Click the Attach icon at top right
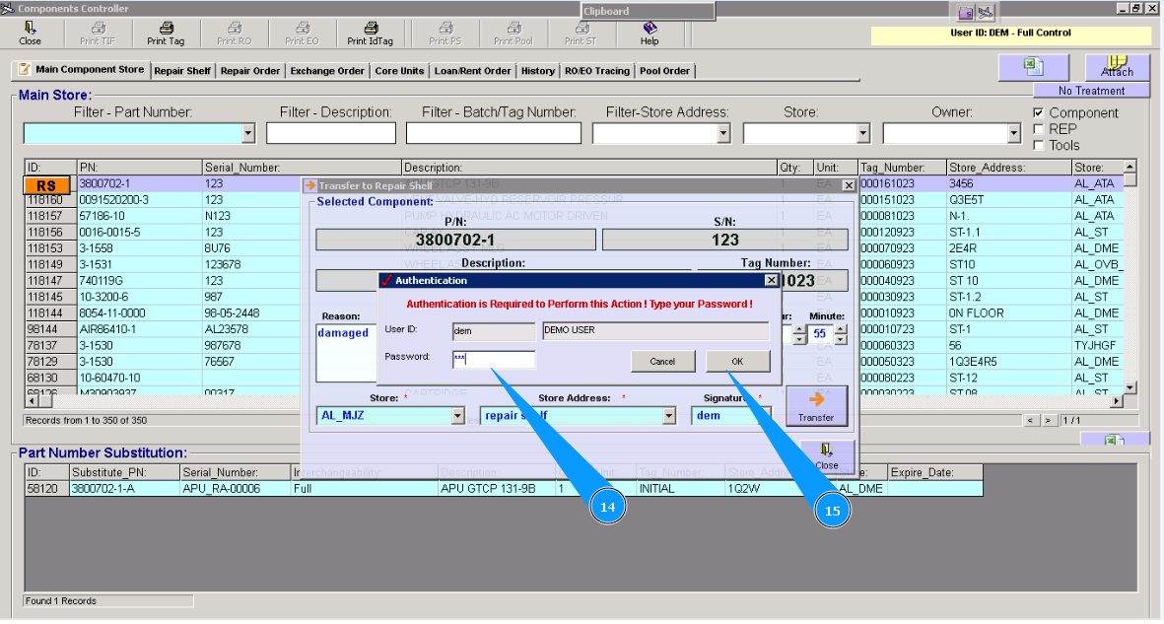The image size is (1164, 624). coord(1119,67)
